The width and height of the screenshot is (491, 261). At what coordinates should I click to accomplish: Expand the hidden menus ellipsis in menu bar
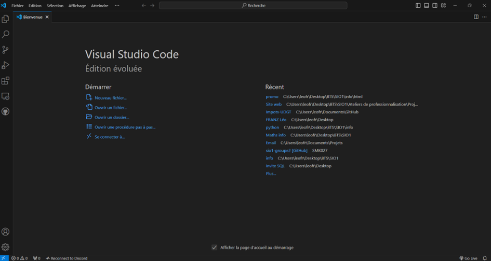[117, 6]
